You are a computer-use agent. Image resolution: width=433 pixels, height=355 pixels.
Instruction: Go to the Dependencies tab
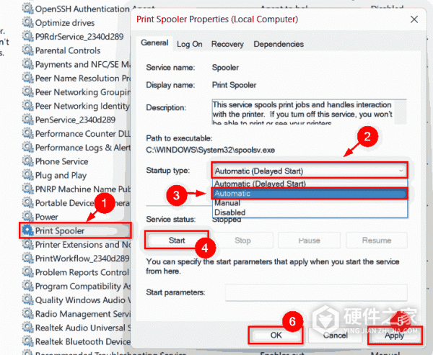tap(274, 44)
